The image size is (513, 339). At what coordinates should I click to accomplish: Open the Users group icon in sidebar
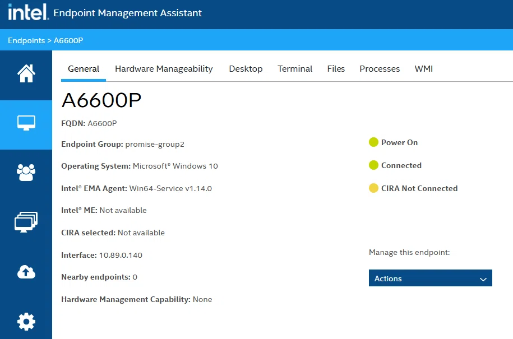click(x=26, y=172)
